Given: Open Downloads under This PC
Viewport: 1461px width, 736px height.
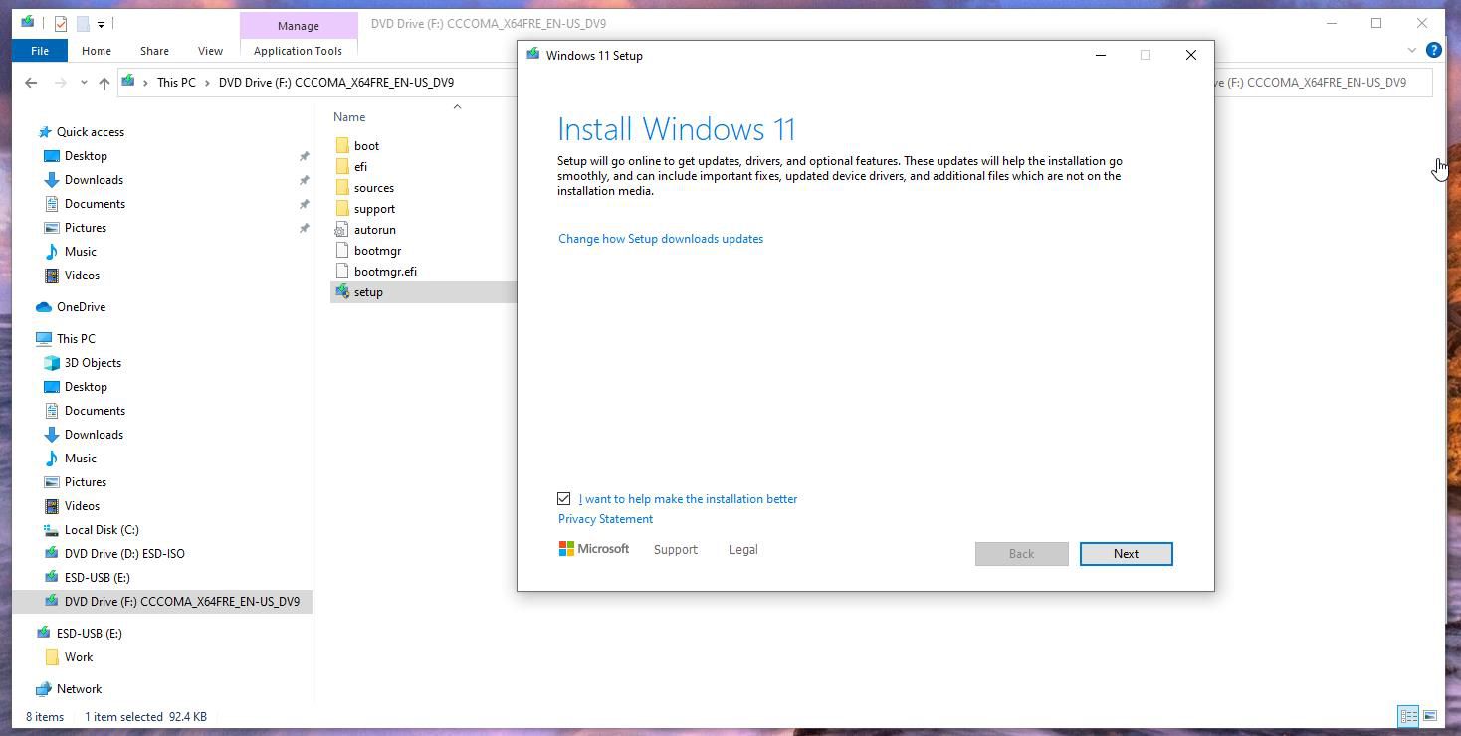Looking at the screenshot, I should [x=94, y=435].
